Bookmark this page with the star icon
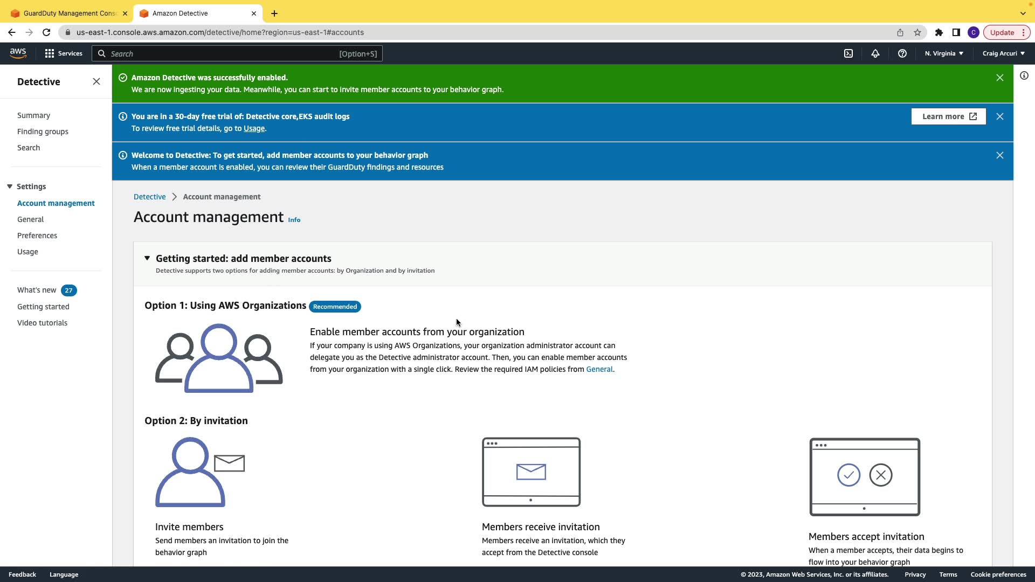 pos(917,32)
